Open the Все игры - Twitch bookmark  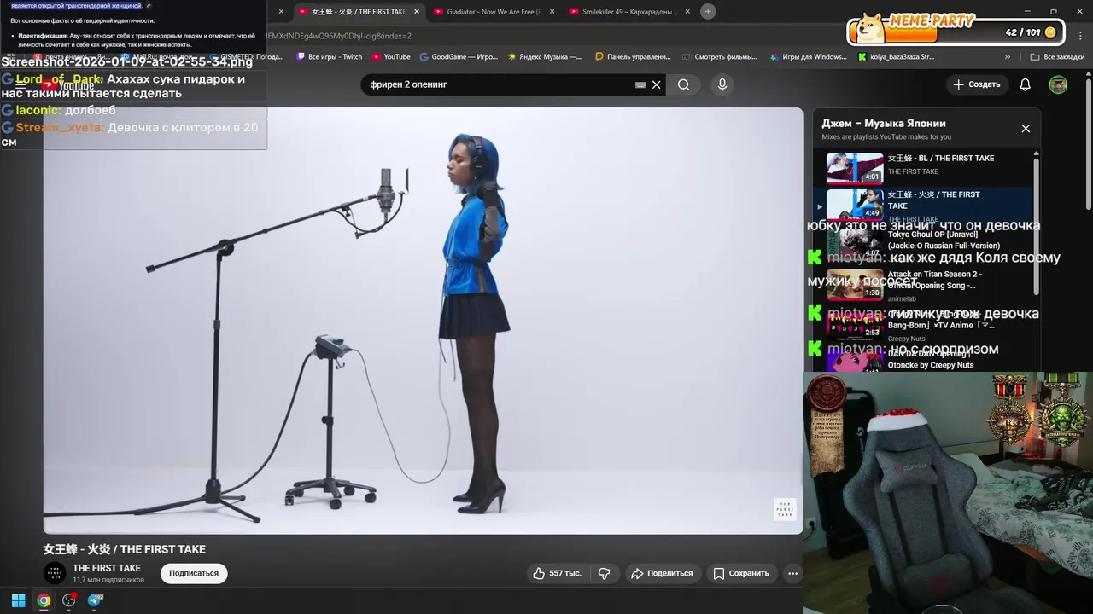(329, 57)
